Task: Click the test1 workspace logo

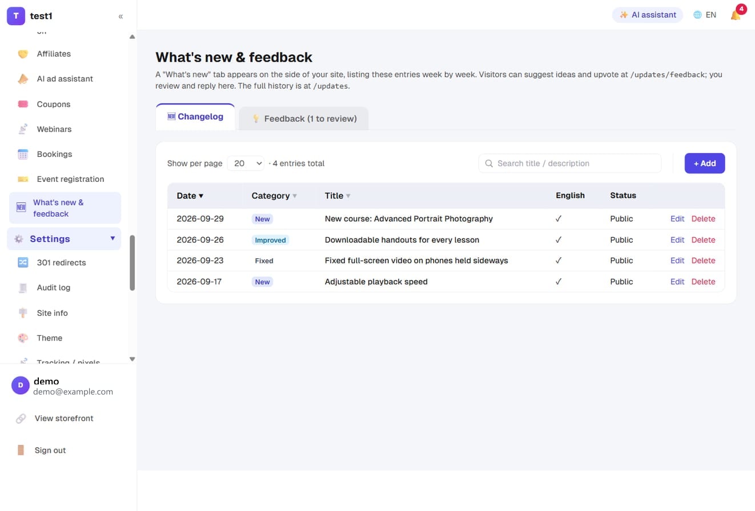Action: 16,16
